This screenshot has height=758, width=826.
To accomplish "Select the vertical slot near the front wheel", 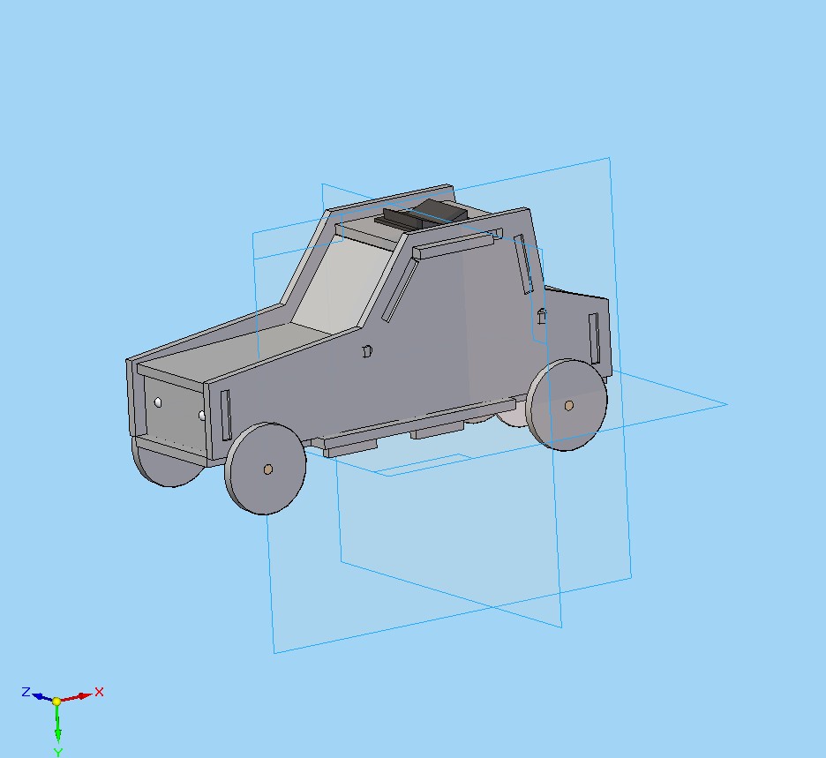I will pyautogui.click(x=226, y=415).
